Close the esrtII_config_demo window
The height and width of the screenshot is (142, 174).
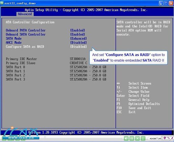171,3
